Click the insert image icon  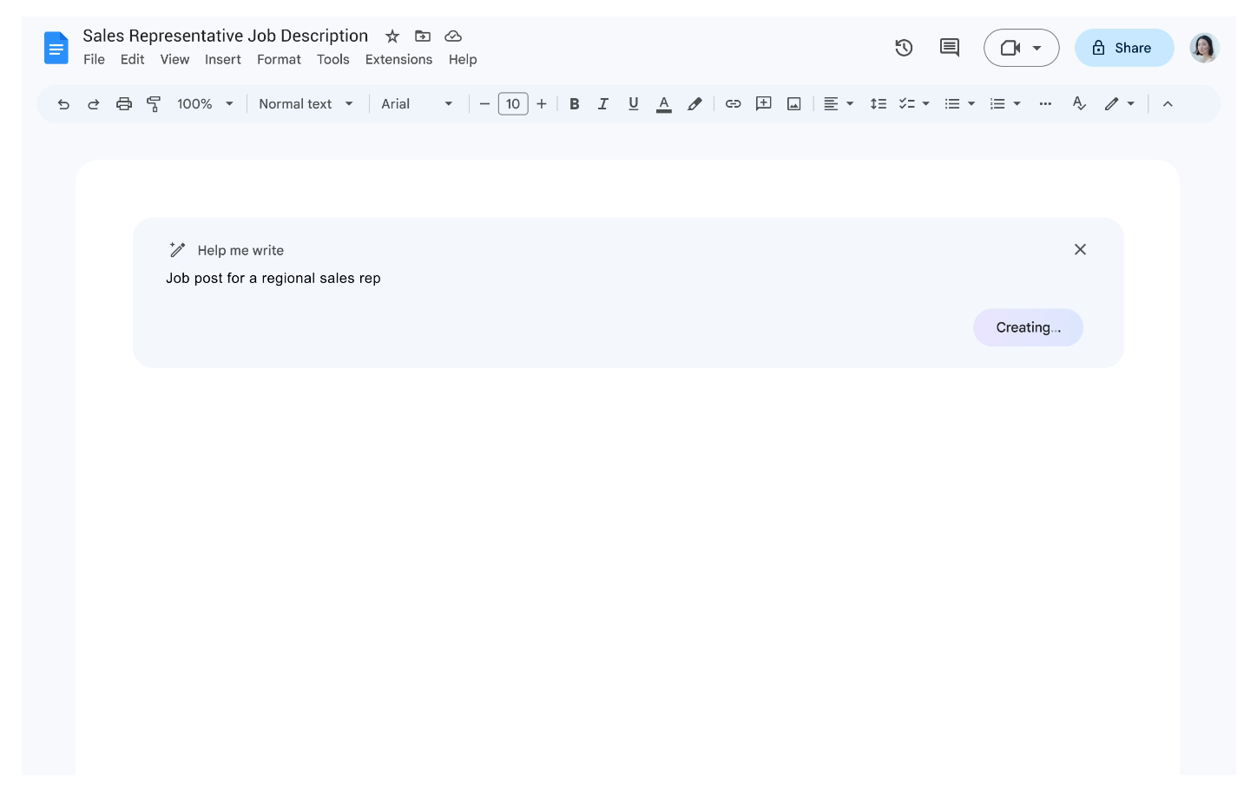point(793,104)
